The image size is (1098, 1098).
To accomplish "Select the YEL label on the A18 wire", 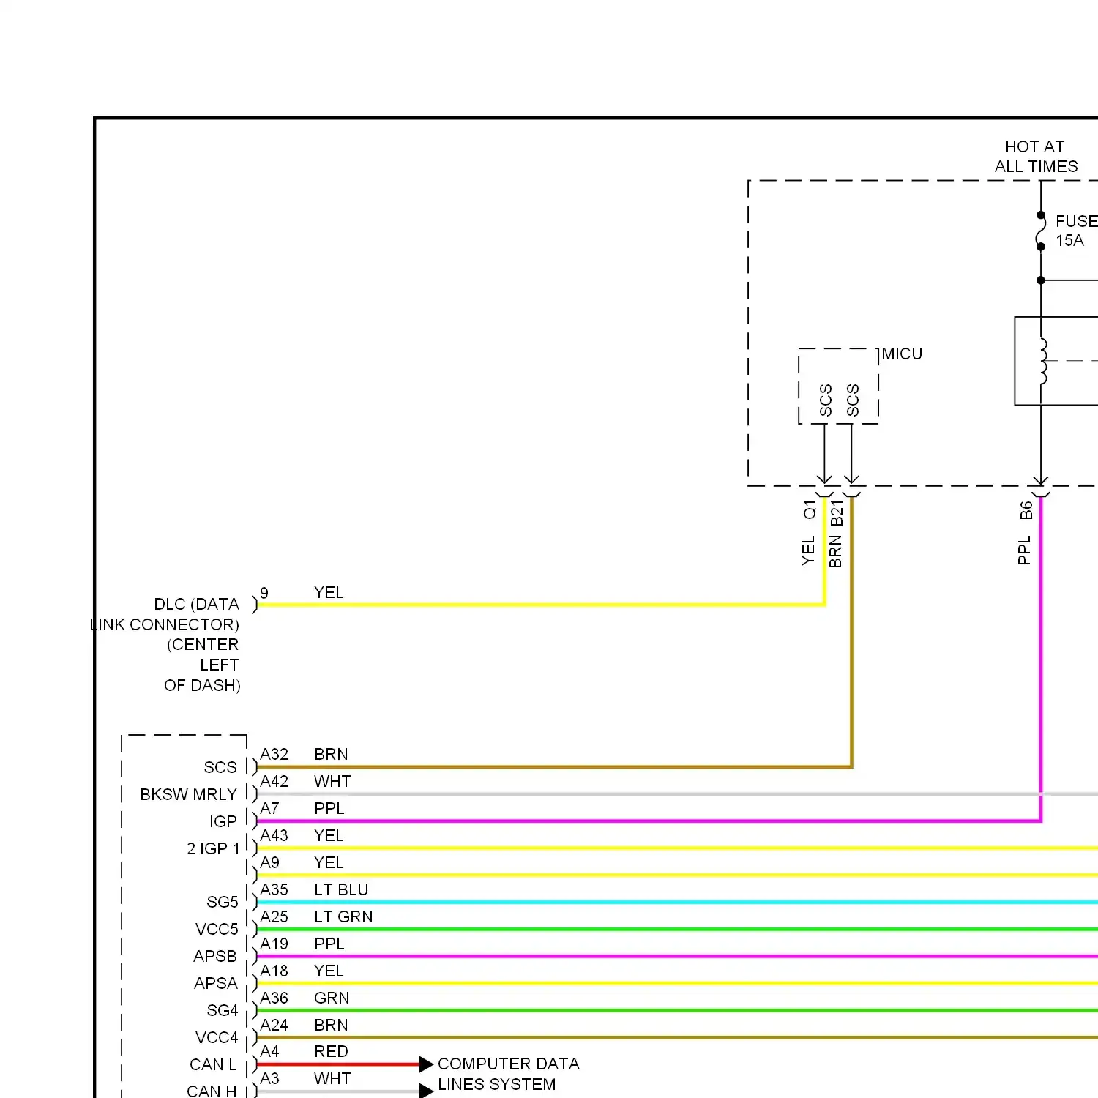I will tap(329, 971).
